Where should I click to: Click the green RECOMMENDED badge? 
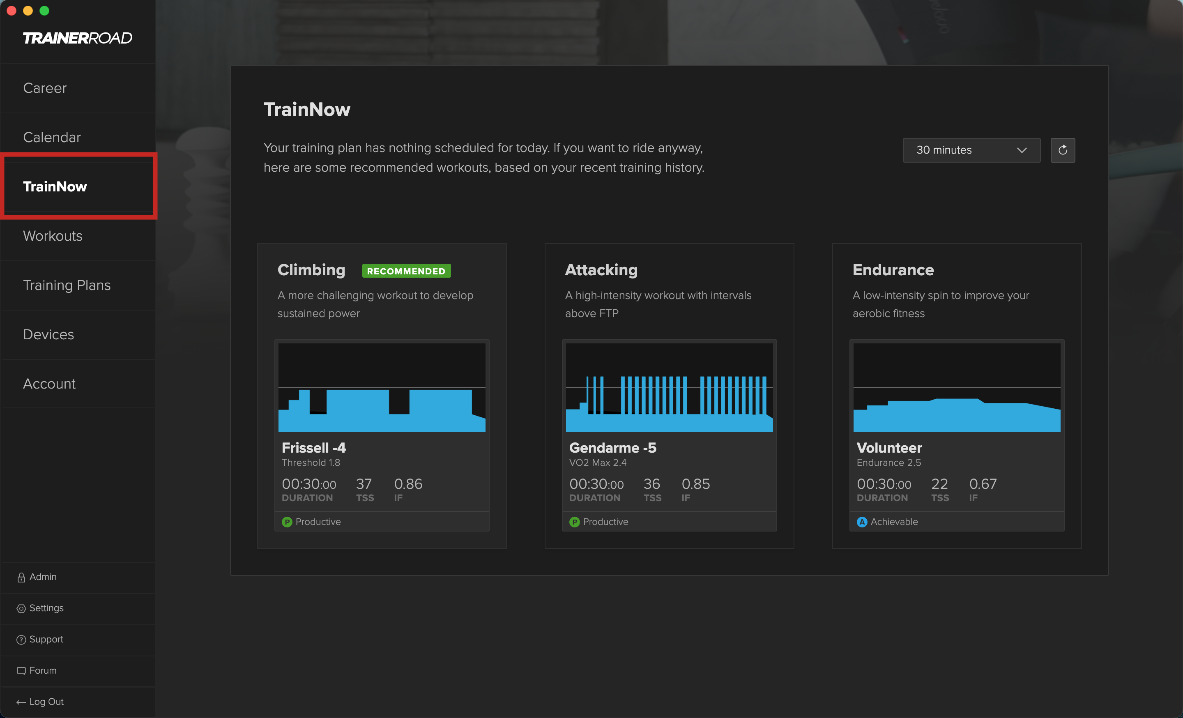point(406,271)
